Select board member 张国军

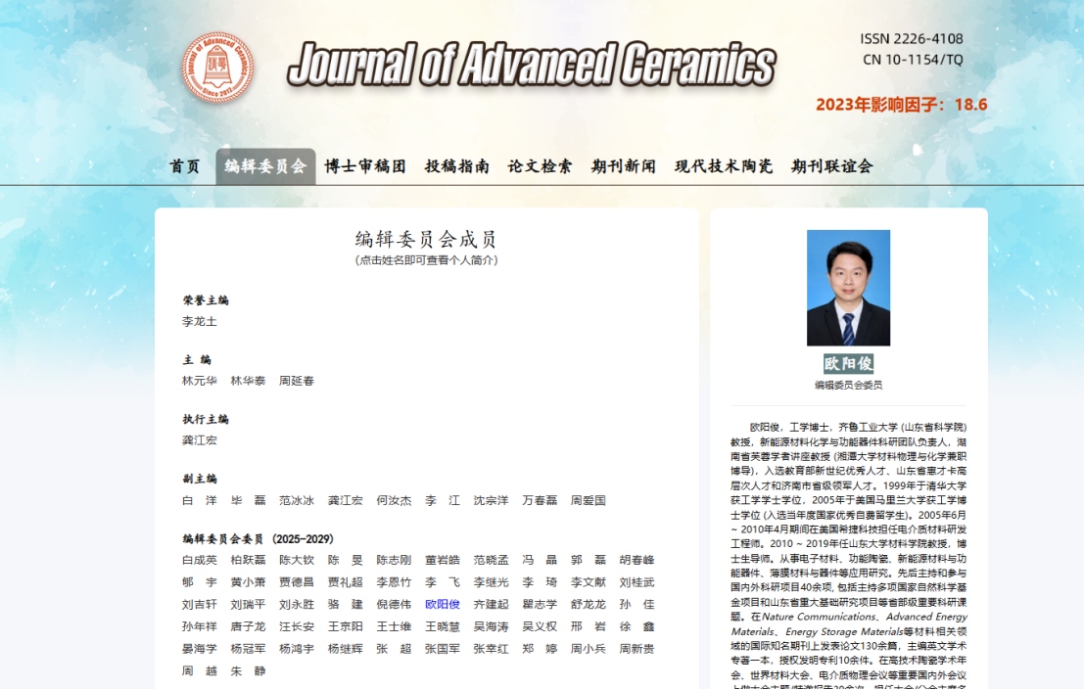[443, 649]
